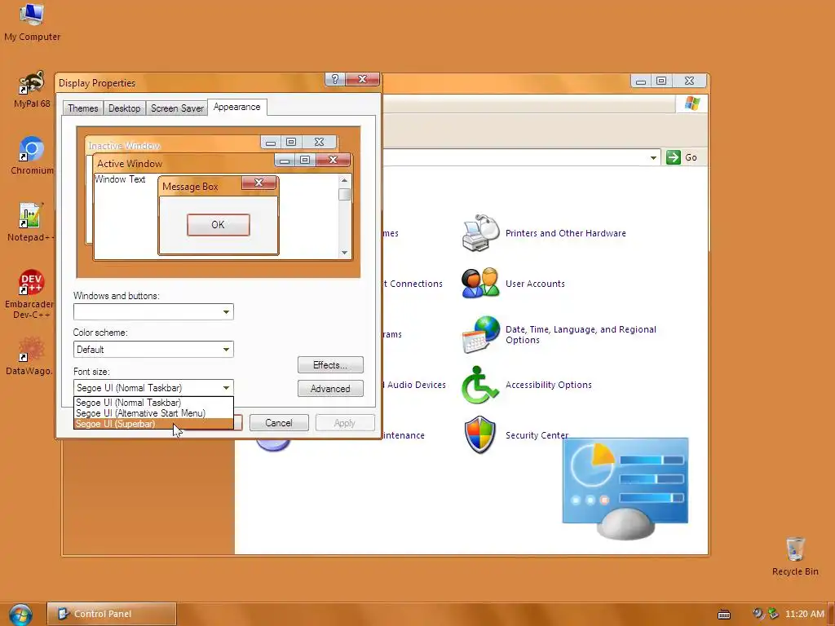Image resolution: width=835 pixels, height=626 pixels.
Task: Open Chromium desktop shortcut
Action: click(x=32, y=156)
